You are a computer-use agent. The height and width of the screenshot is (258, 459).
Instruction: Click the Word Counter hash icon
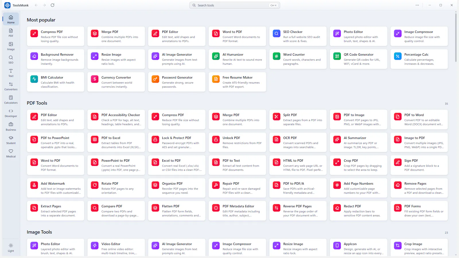277,56
